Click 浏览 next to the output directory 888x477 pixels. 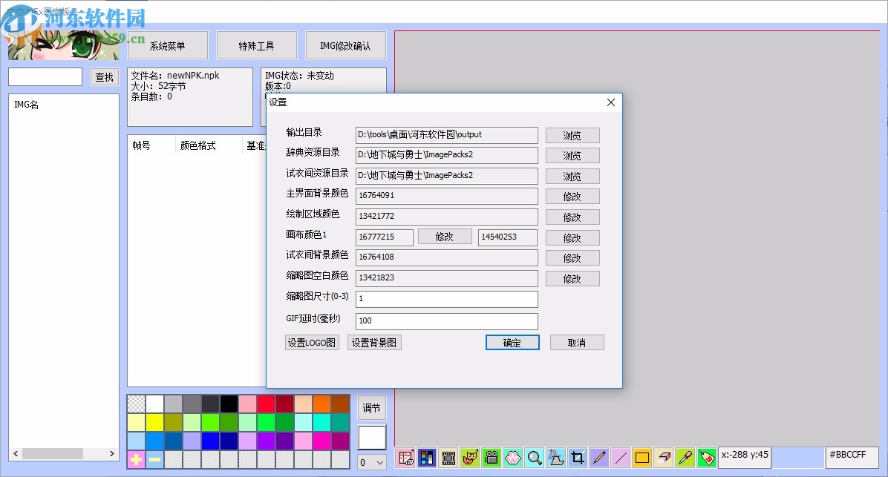coord(572,135)
